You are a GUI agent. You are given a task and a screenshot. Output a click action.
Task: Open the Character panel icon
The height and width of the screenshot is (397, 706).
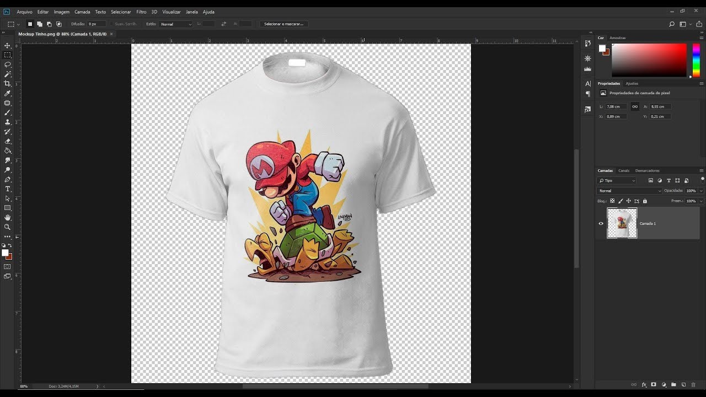(x=587, y=84)
